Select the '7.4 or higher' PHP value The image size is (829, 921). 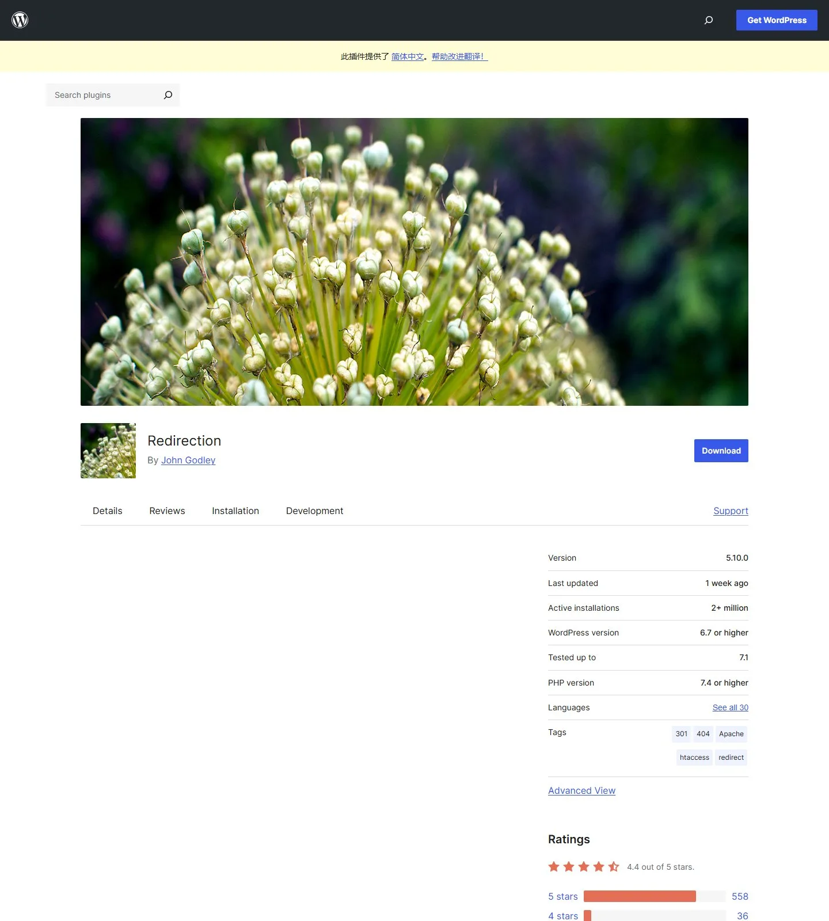tap(724, 683)
